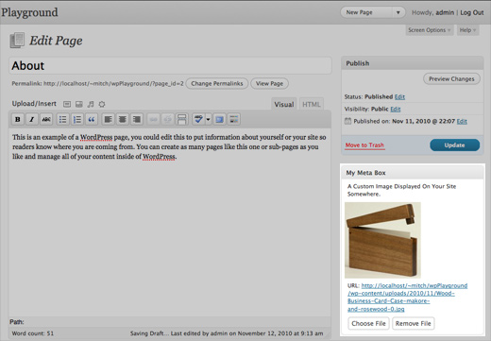Collapse the Publish box header

[x=413, y=63]
